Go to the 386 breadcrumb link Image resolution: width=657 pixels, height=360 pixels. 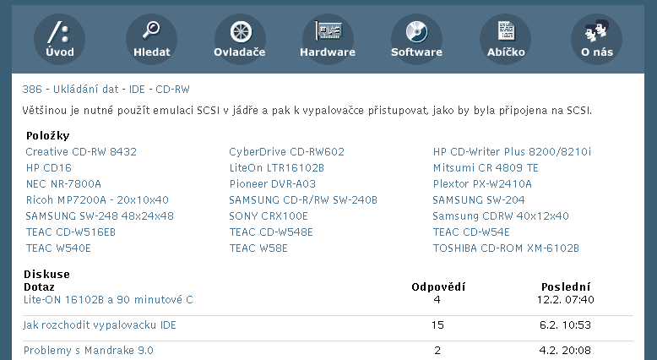tap(32, 90)
